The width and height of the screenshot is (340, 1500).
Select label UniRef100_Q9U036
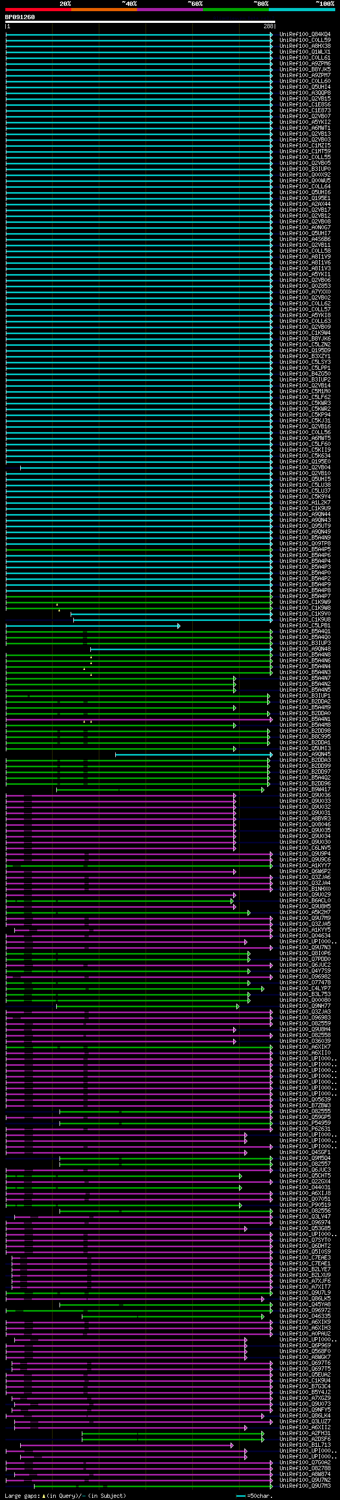[x=305, y=795]
